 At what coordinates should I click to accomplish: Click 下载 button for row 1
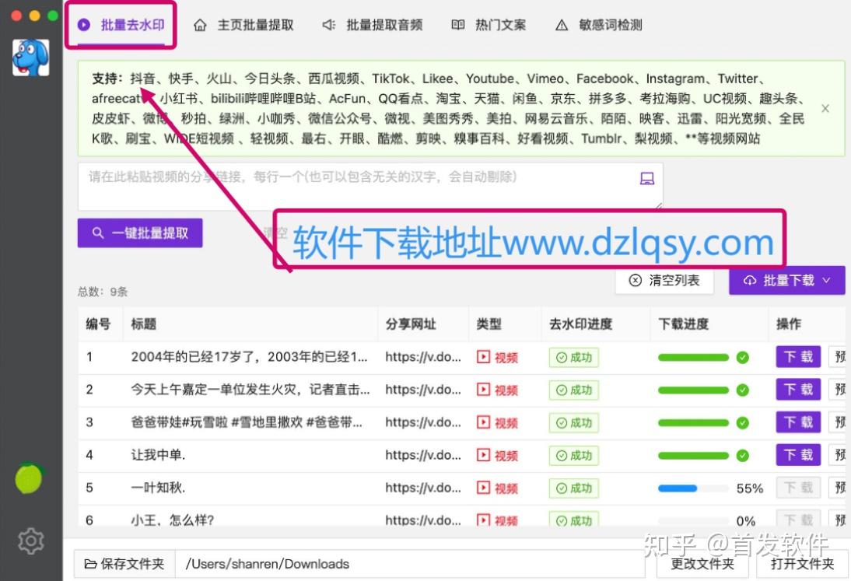click(x=798, y=357)
